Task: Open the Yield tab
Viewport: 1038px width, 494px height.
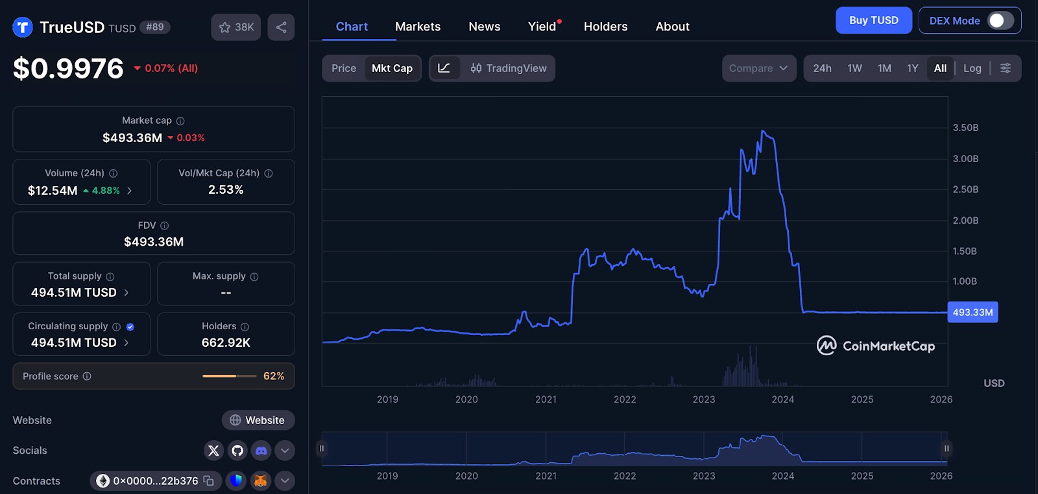Action: pos(542,27)
